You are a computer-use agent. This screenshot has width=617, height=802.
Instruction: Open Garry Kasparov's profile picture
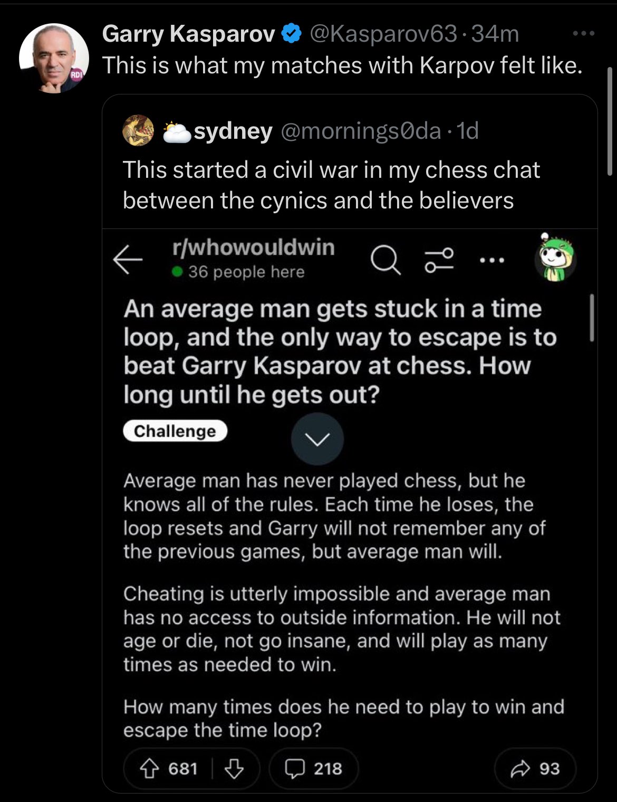[x=54, y=59]
